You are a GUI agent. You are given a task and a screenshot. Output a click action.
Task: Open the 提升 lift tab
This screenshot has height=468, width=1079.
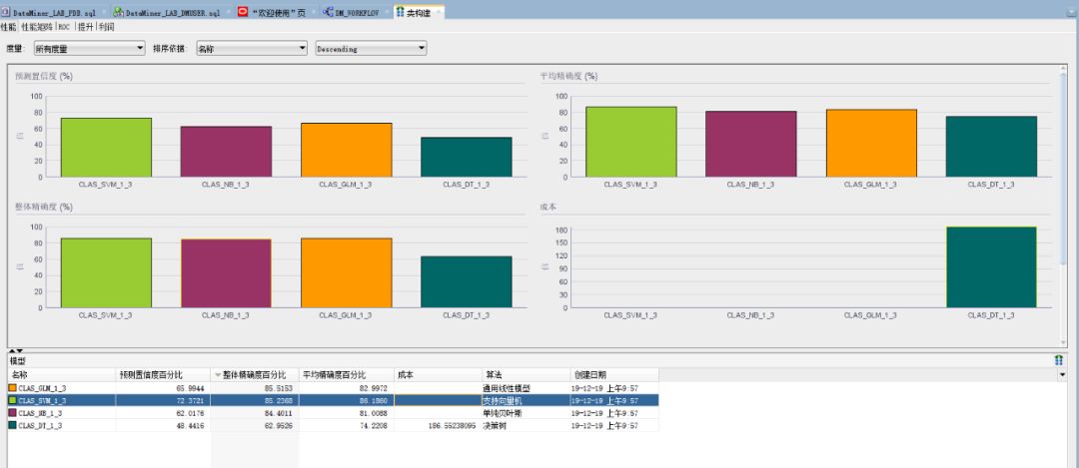tap(86, 27)
